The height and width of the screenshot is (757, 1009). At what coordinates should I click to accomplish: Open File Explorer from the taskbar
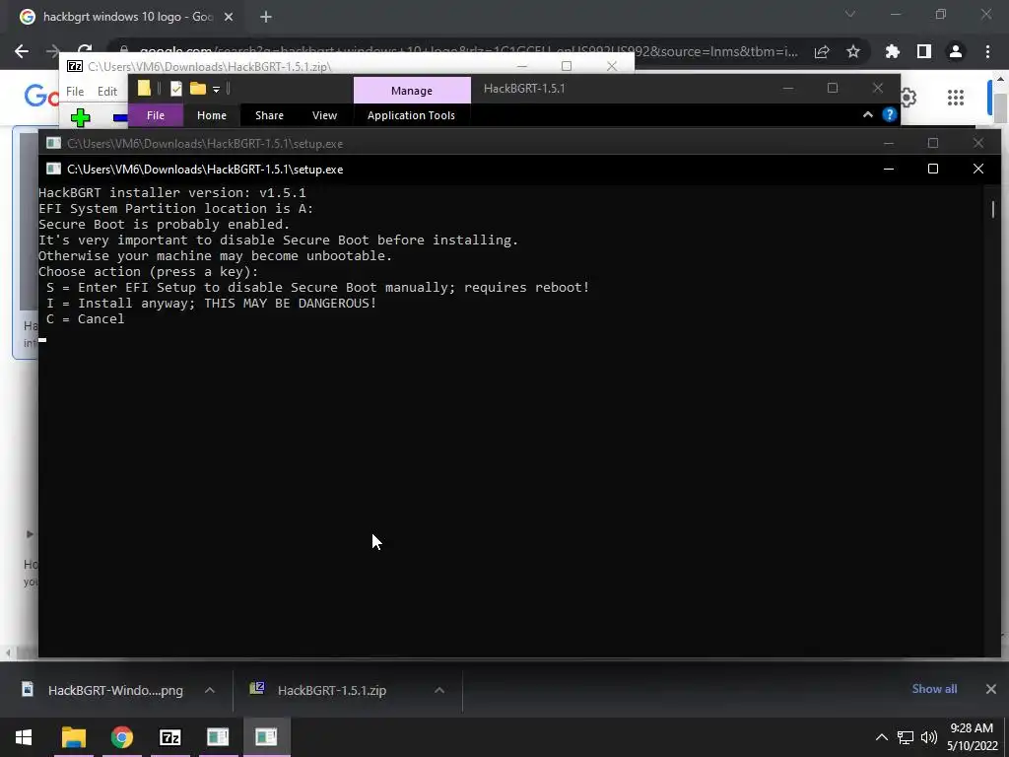pyautogui.click(x=74, y=737)
